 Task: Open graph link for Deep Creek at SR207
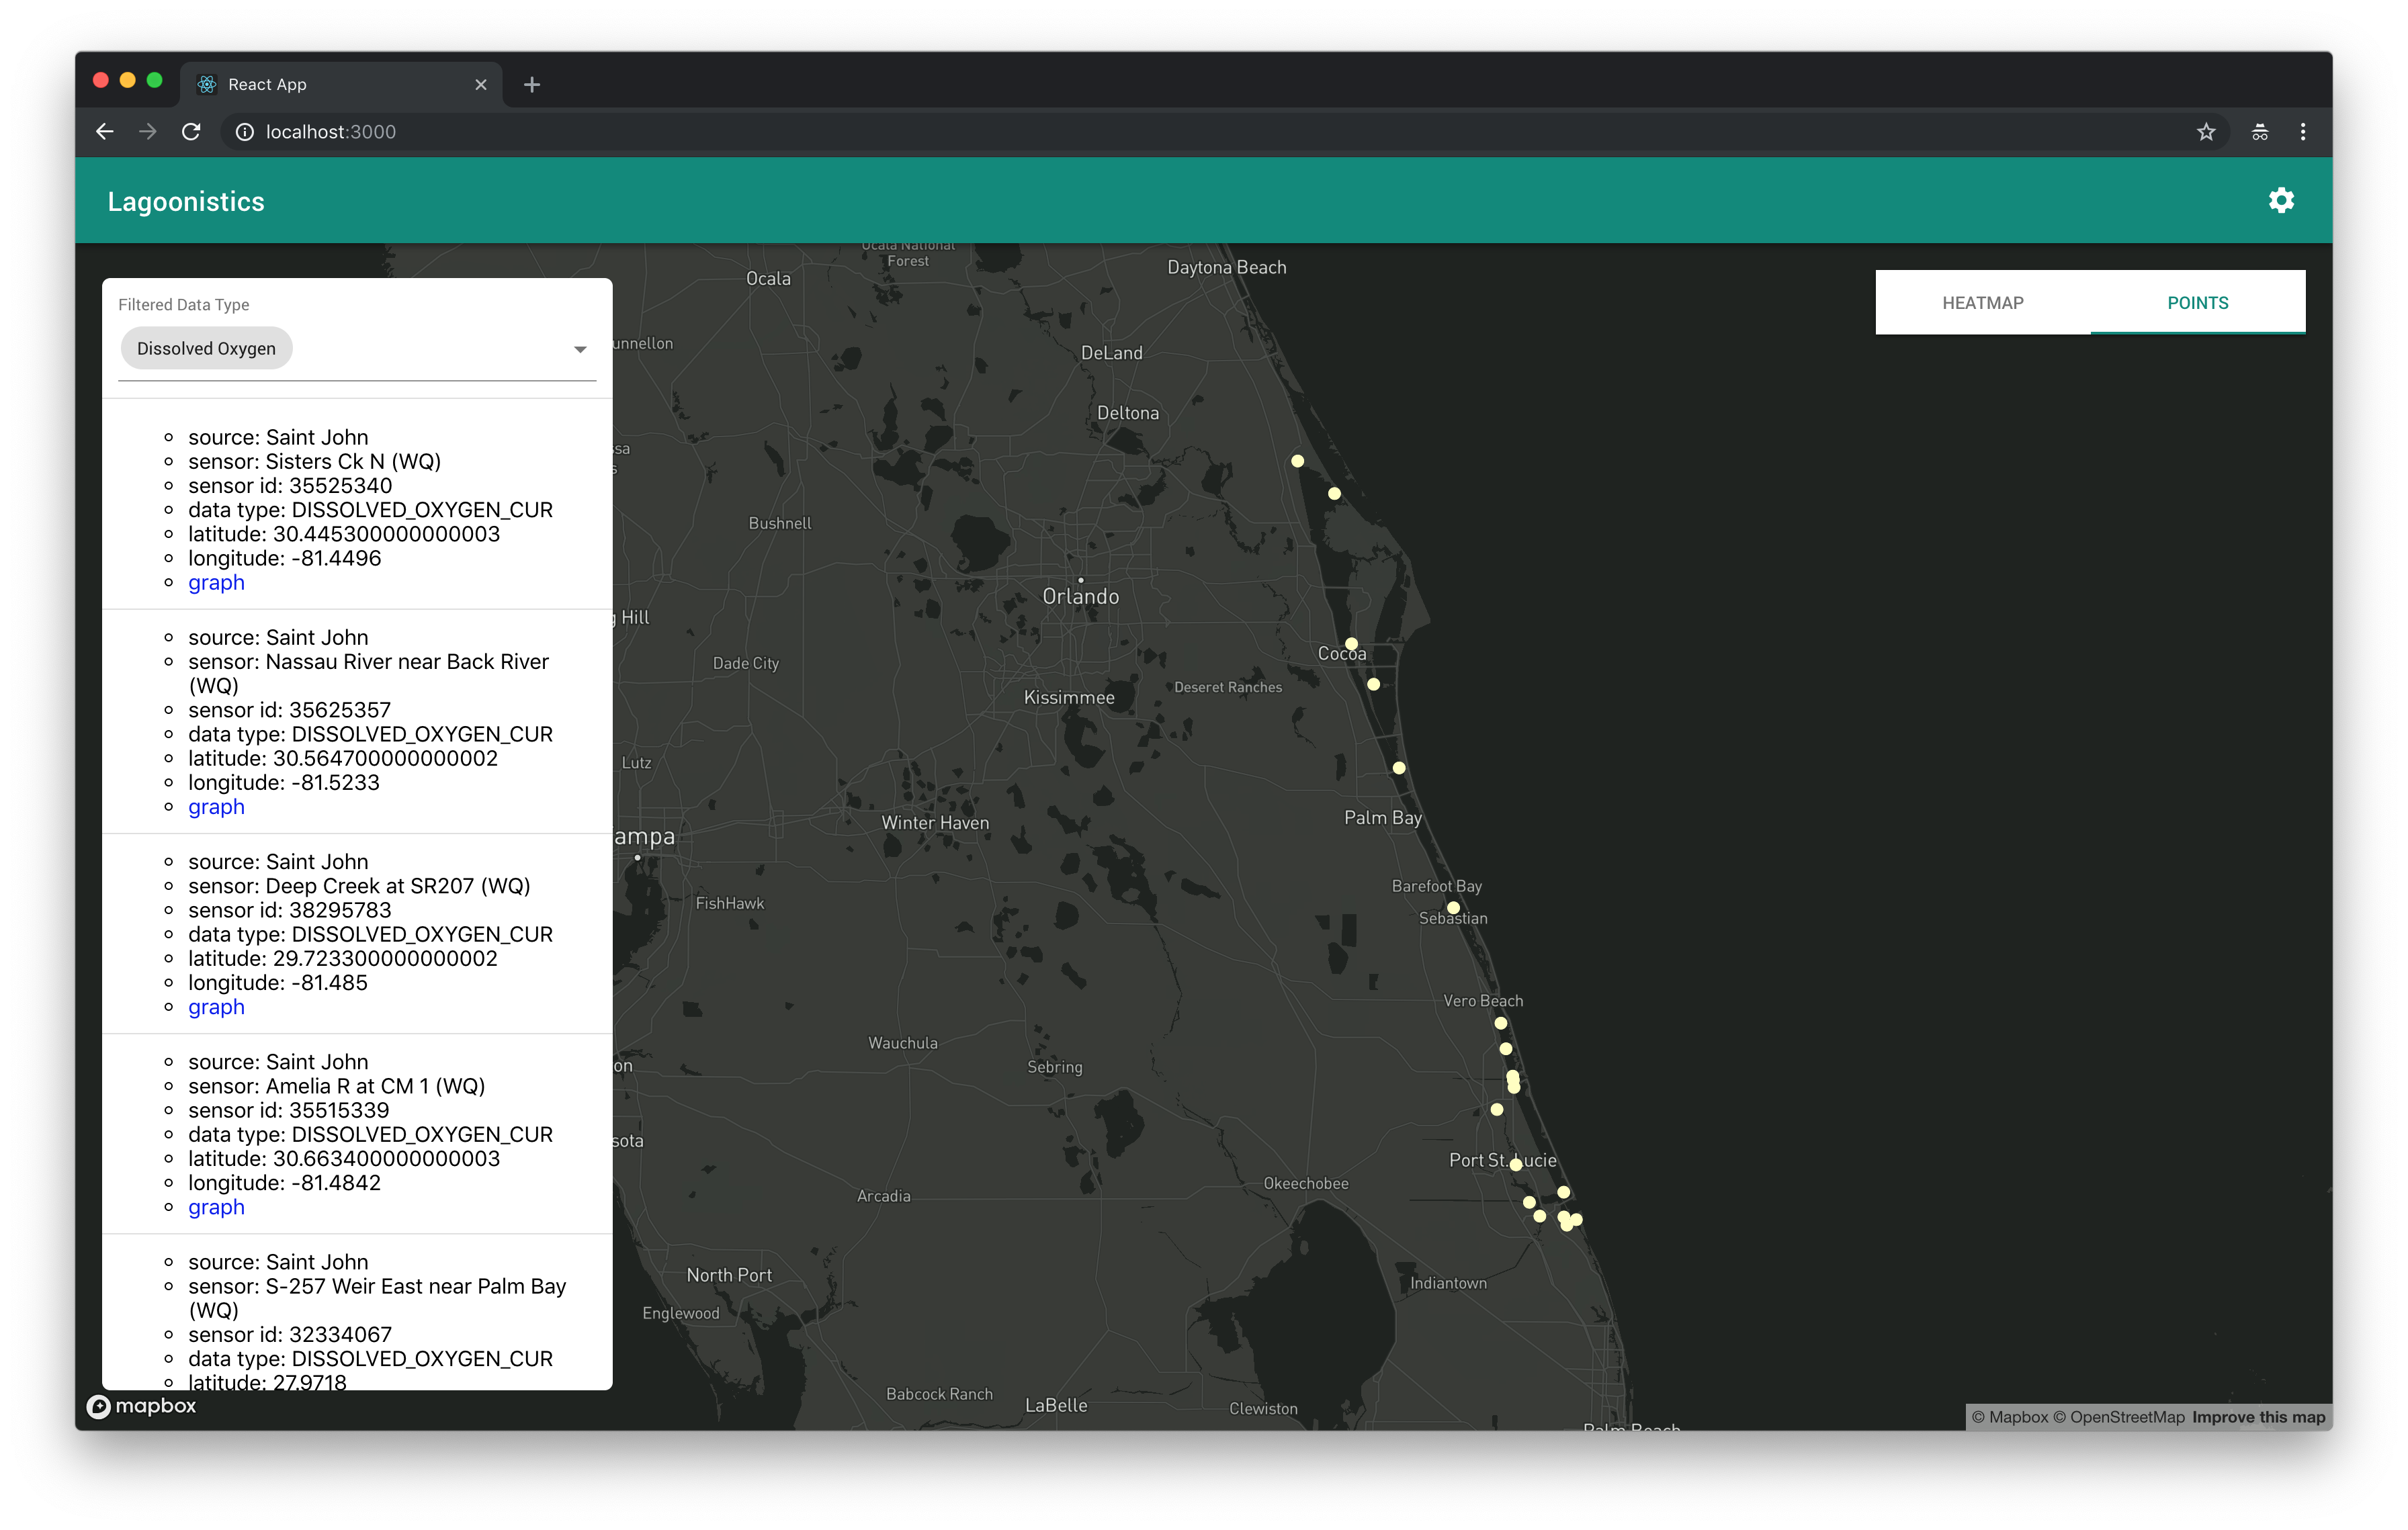216,1007
